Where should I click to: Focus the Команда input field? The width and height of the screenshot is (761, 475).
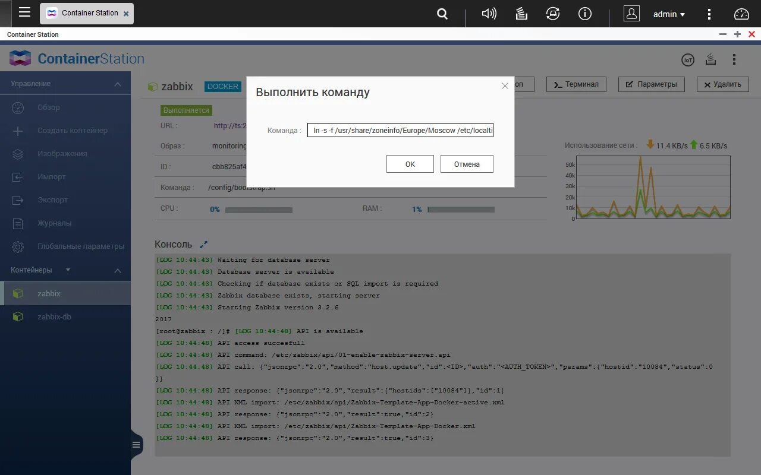point(400,130)
